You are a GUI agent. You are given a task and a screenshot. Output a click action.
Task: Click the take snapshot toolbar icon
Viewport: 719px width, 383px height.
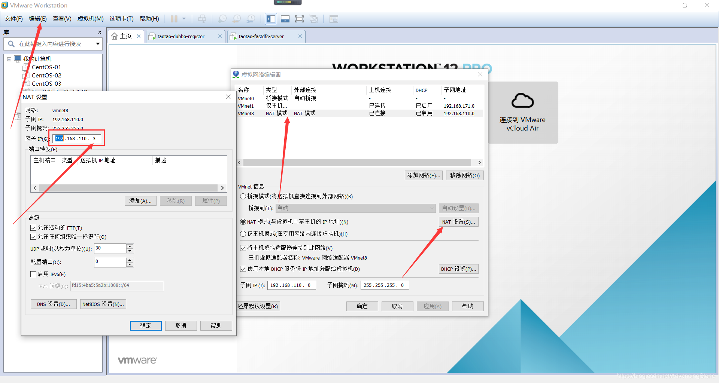222,19
